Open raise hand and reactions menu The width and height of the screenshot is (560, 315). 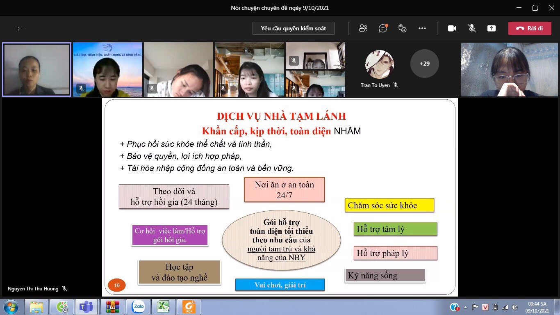point(403,28)
